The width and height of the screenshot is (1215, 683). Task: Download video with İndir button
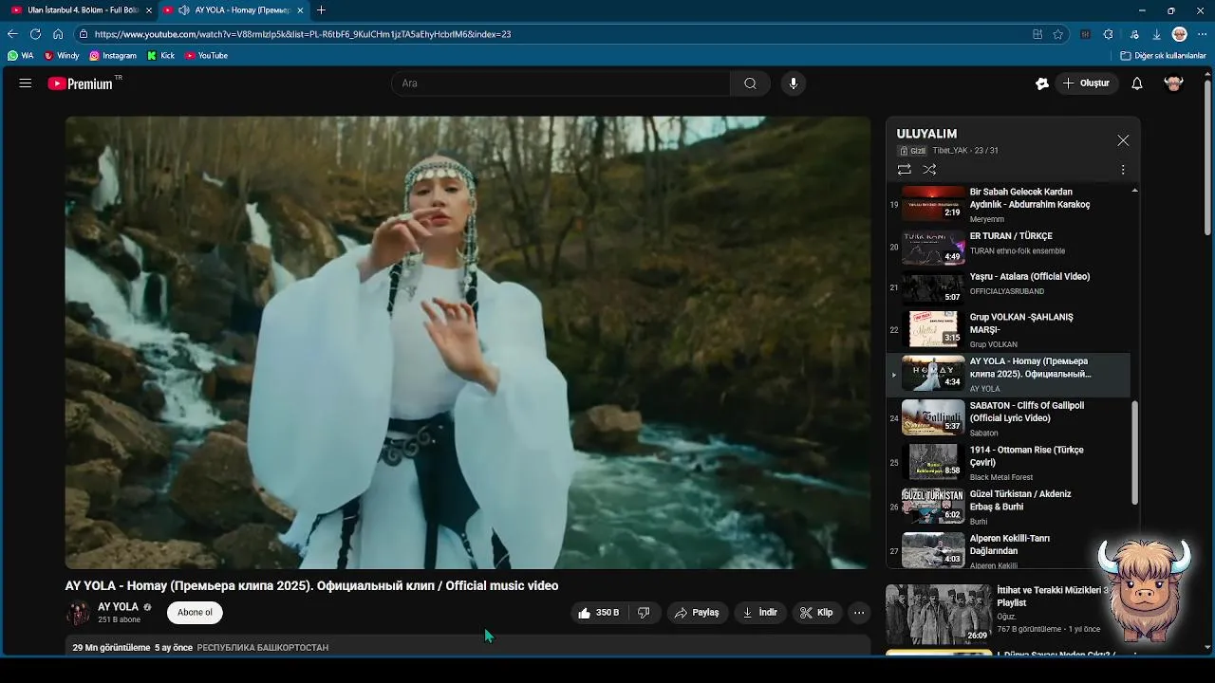[760, 613]
